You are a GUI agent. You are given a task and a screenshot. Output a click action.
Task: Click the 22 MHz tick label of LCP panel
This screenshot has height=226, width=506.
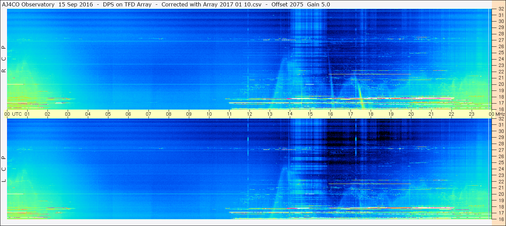(x=501, y=182)
